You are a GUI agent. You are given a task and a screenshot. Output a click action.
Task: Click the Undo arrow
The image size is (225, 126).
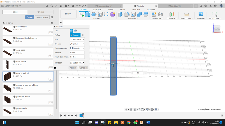tap(77, 6)
